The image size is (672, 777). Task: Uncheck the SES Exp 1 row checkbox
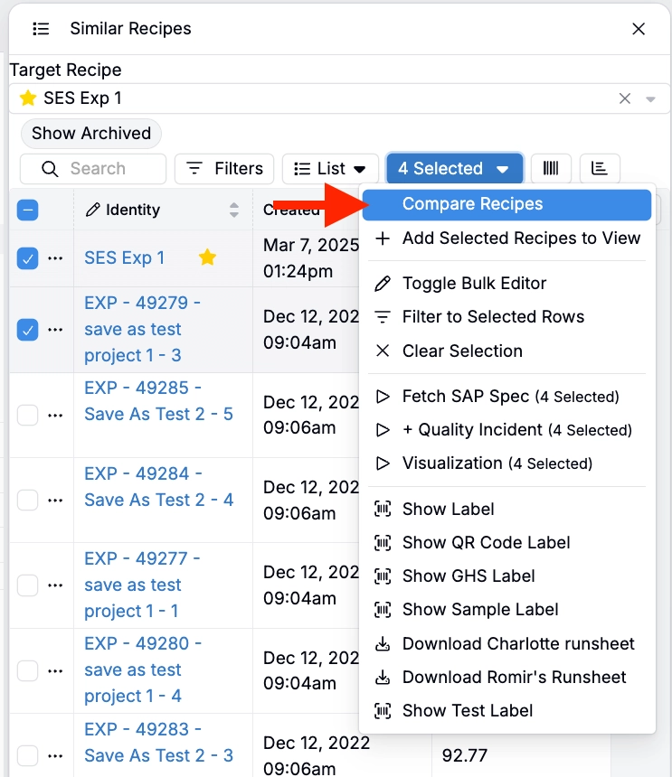pos(28,258)
